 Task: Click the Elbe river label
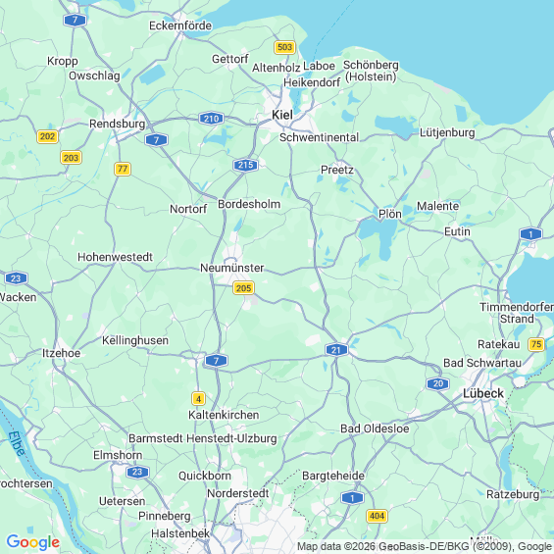point(17,443)
